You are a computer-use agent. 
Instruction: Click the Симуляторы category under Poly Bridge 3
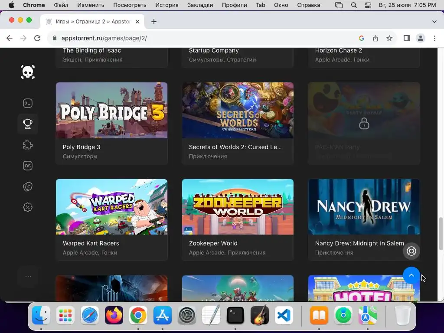[x=80, y=156]
